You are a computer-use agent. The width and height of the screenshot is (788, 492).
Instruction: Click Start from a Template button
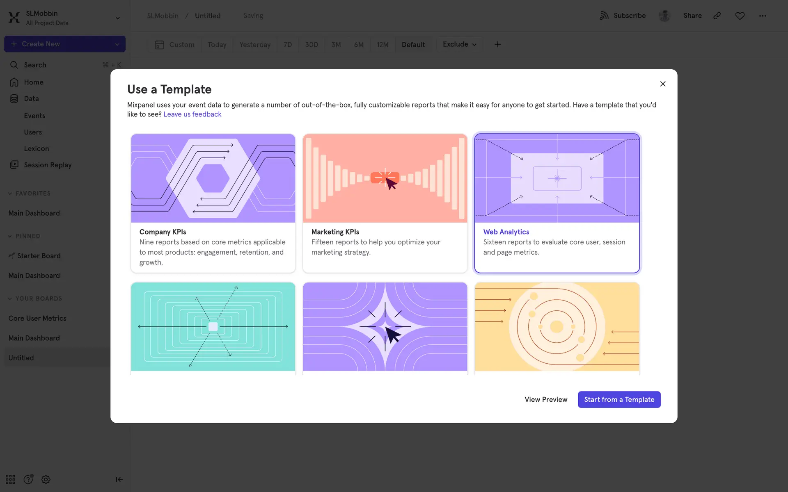click(x=619, y=399)
